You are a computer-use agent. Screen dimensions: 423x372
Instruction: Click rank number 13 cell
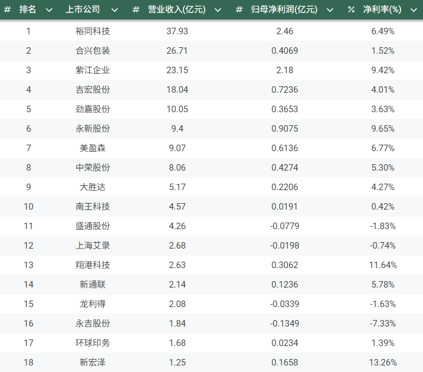(28, 265)
